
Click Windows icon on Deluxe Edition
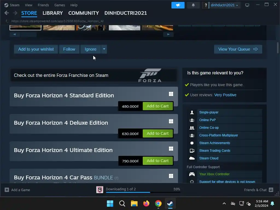coord(171,121)
